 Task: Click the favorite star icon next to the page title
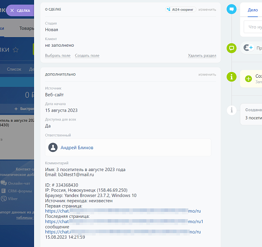coord(16,50)
